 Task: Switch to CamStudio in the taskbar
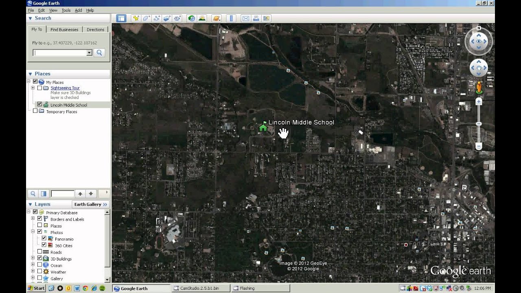pos(201,288)
